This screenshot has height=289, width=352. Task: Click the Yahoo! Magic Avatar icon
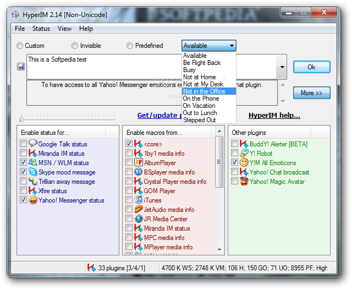(x=244, y=181)
